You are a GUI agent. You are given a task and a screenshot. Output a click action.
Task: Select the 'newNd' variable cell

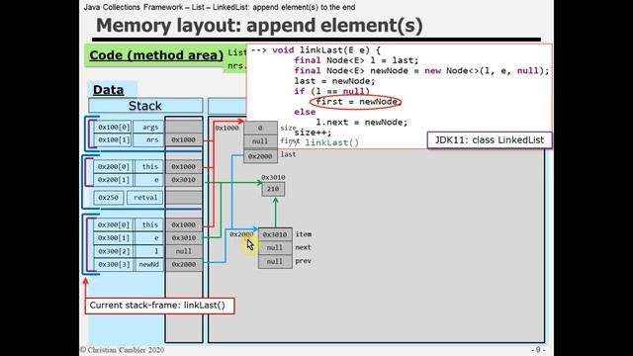pyautogui.click(x=149, y=265)
